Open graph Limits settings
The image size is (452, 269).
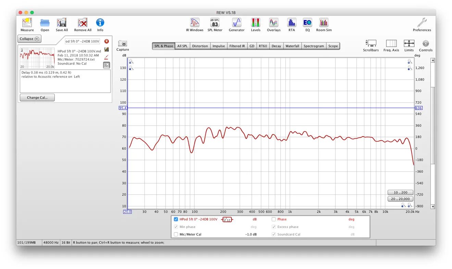pos(409,46)
